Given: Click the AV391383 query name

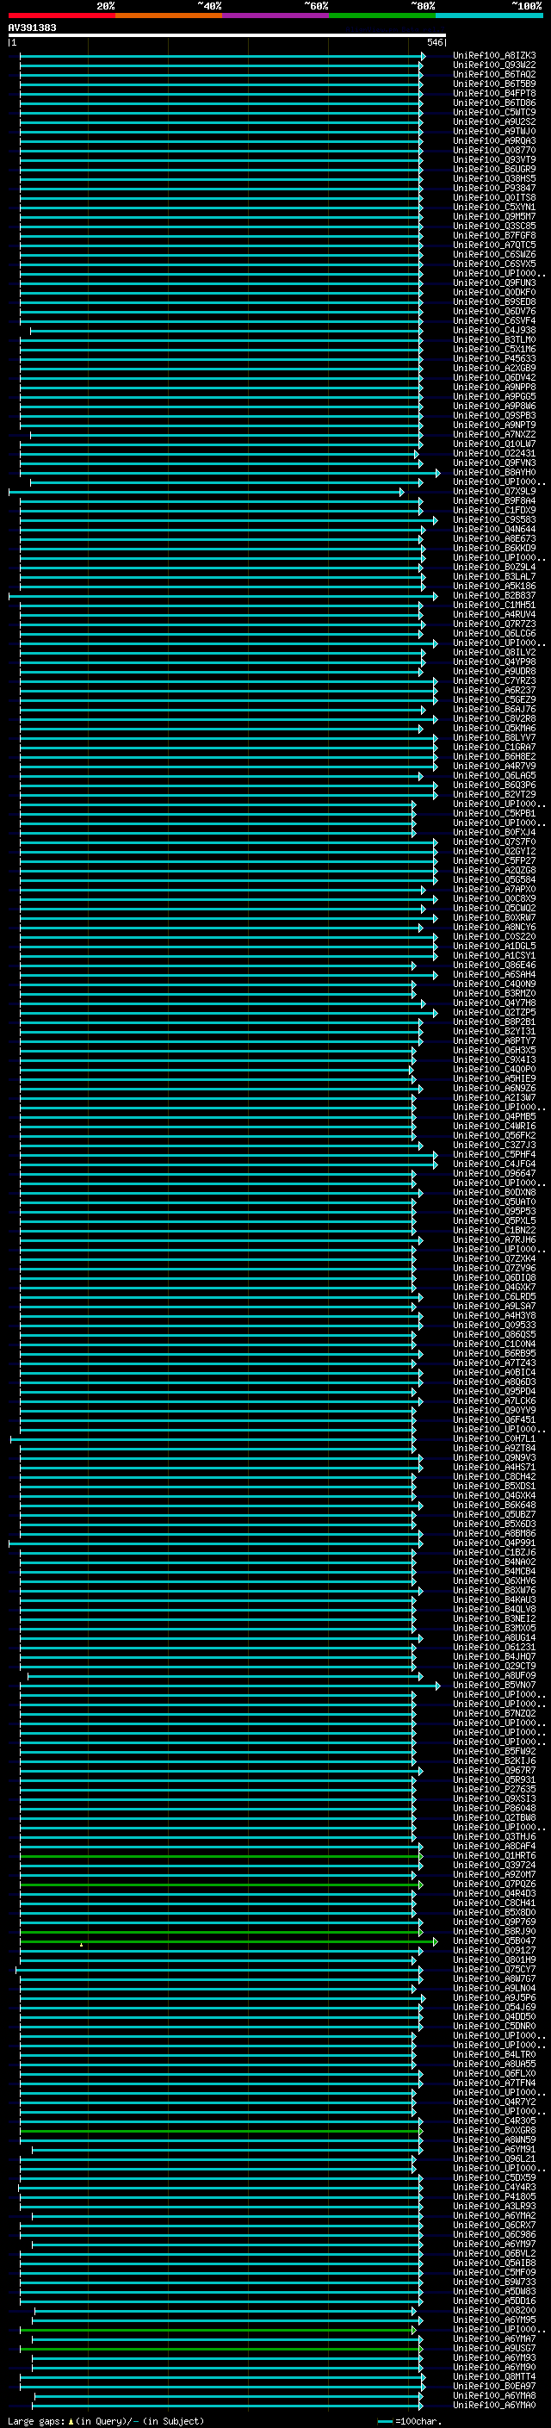Looking at the screenshot, I should click(x=32, y=28).
